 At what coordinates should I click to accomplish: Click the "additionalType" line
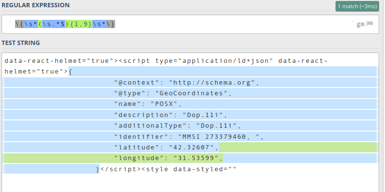click(x=178, y=126)
